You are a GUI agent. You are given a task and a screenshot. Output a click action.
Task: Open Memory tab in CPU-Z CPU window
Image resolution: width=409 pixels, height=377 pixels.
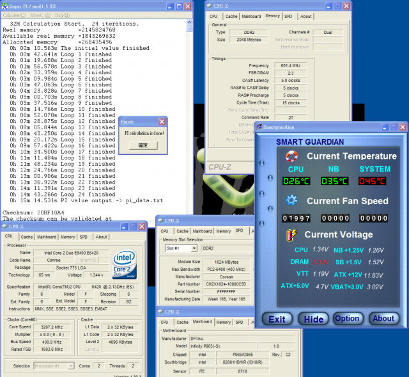pos(68,237)
